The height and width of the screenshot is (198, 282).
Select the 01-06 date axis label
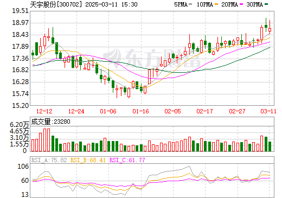coord(108,111)
